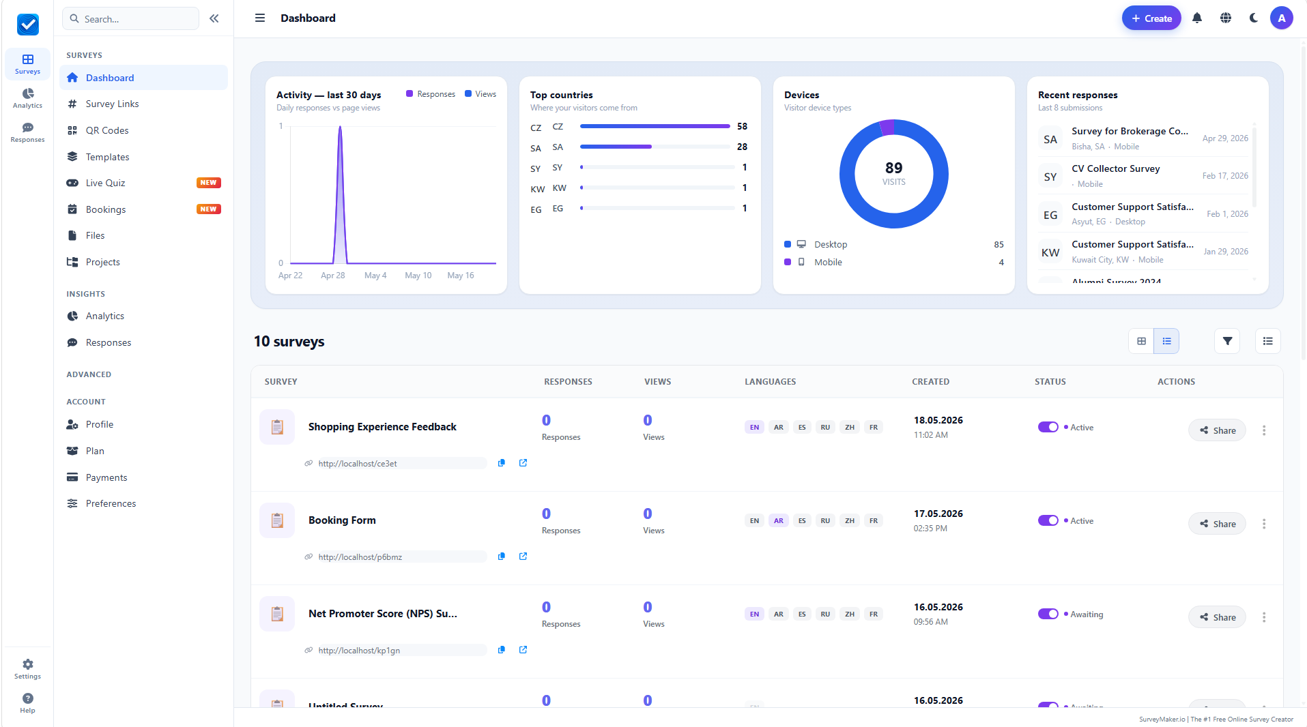The height and width of the screenshot is (727, 1307).
Task: Toggle Shopping Experience Feedback active status
Action: (1048, 427)
